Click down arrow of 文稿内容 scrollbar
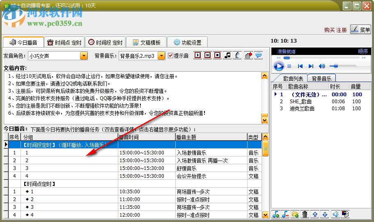This screenshot has height=222, width=374. click(x=264, y=120)
